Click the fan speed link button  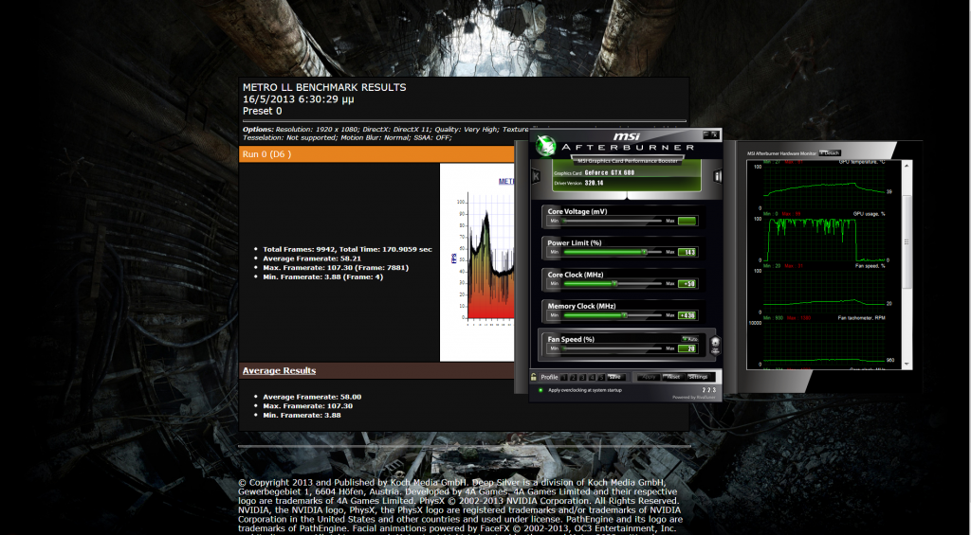point(715,345)
